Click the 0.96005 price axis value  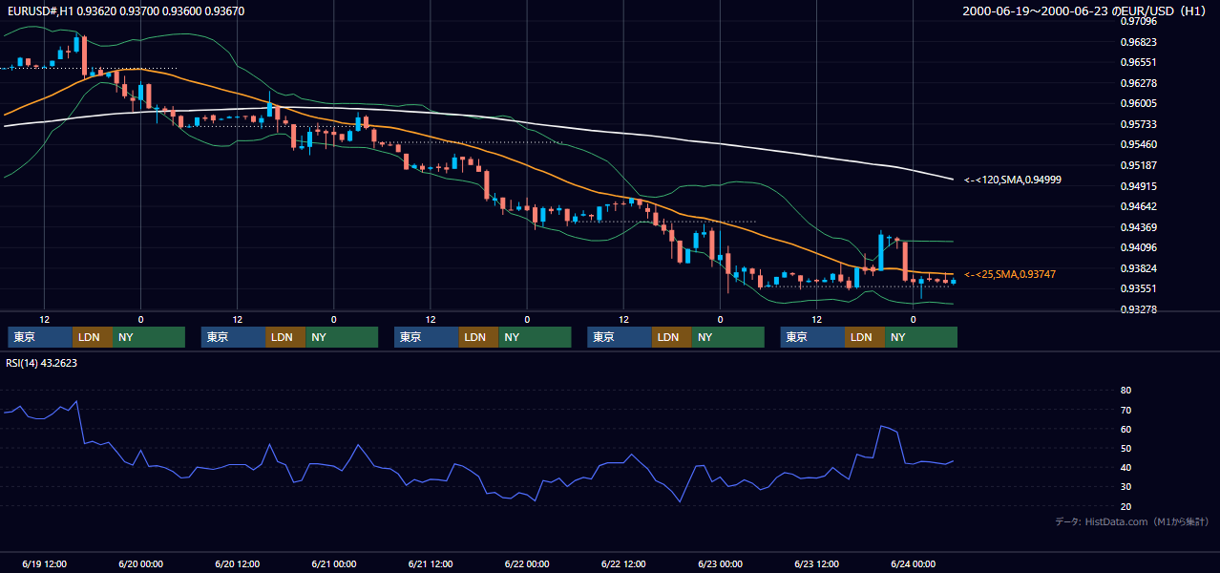(1138, 103)
